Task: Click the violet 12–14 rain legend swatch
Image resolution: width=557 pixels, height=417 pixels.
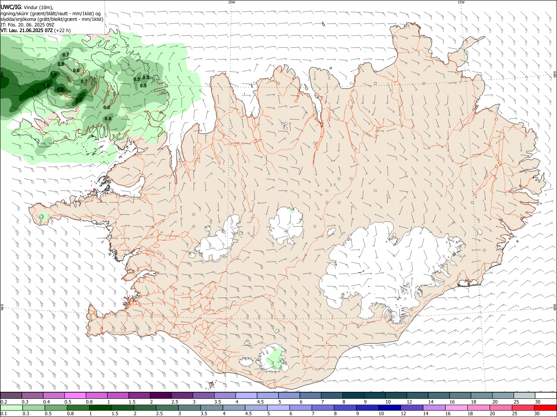Action: tap(412, 408)
